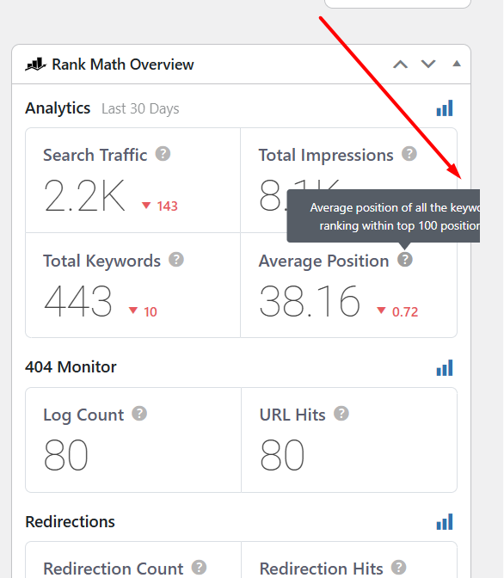Move the Rank Math Overview widget down
The width and height of the screenshot is (504, 578).
(428, 65)
